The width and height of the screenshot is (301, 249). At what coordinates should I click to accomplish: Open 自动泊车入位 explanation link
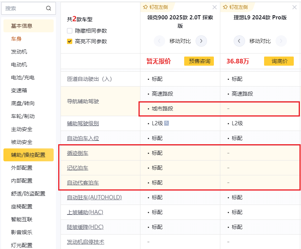pyautogui.click(x=83, y=138)
